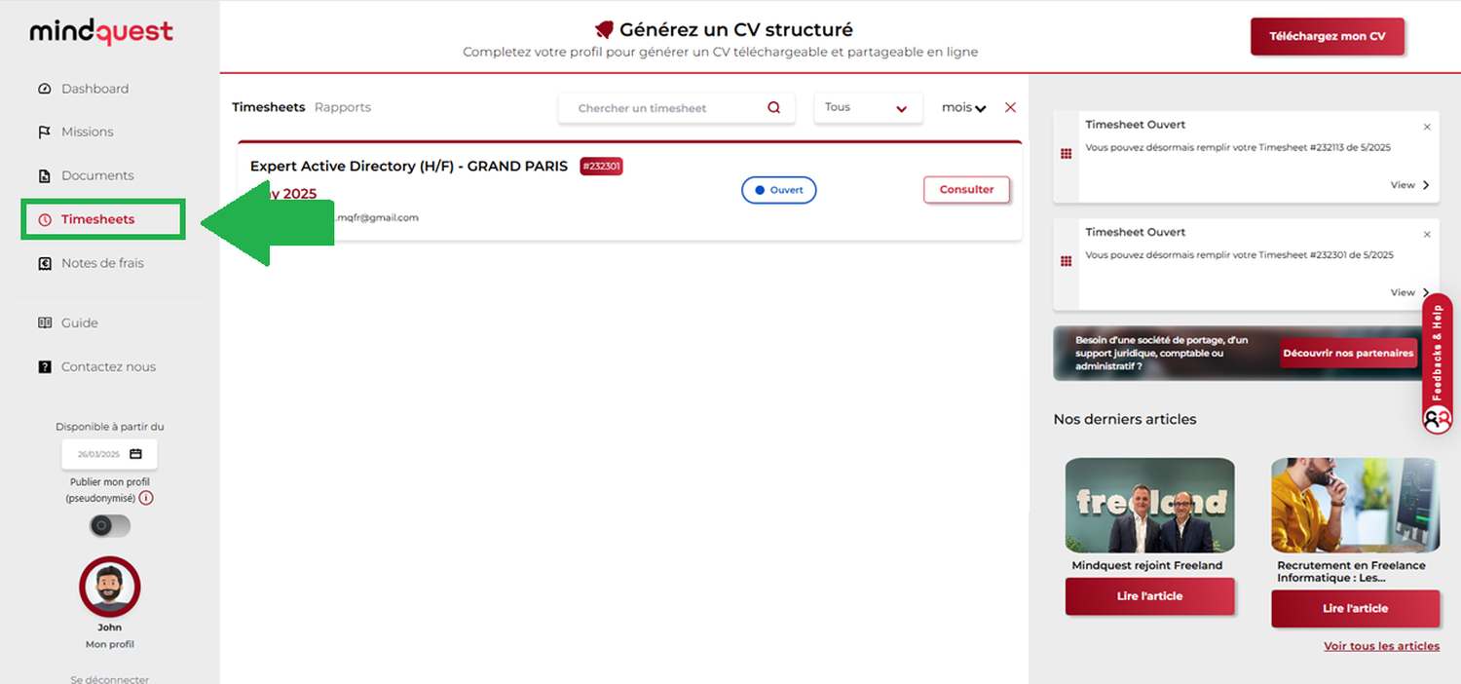Click the Missions flag icon

pyautogui.click(x=44, y=133)
